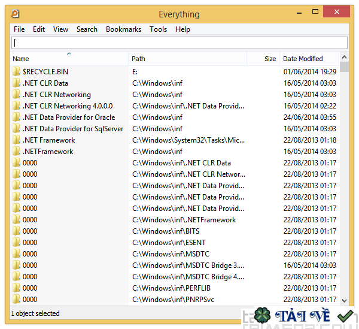Open the Edit menu
The width and height of the screenshot is (359, 329).
[x=39, y=29]
